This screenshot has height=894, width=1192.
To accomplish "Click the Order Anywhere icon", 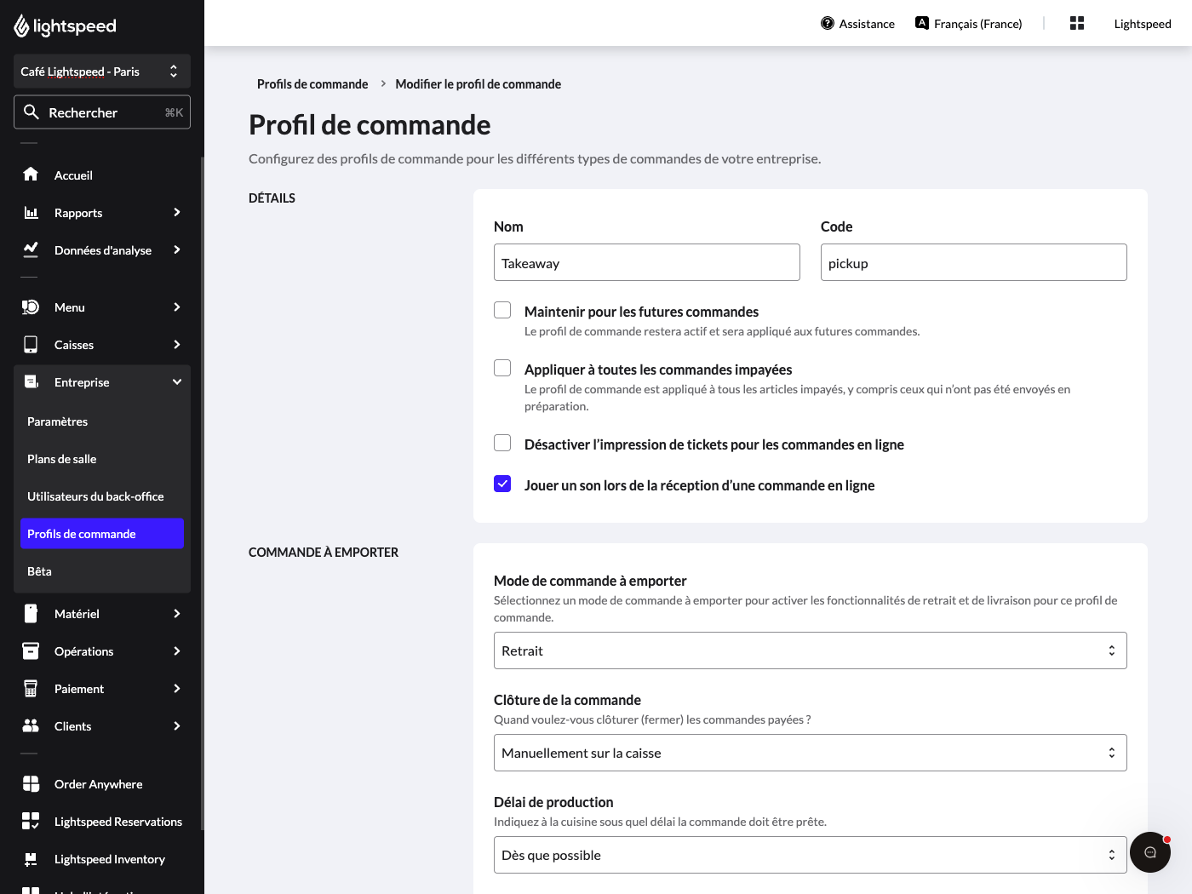I will click(31, 783).
